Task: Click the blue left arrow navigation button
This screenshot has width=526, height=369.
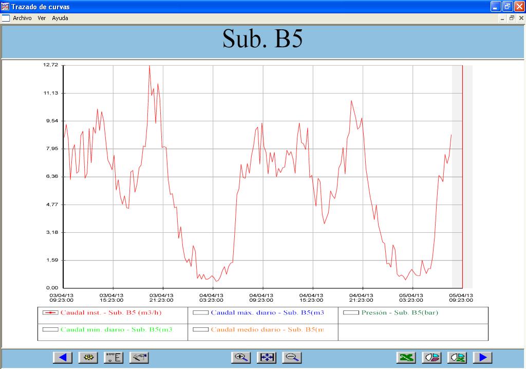Action: [x=63, y=358]
